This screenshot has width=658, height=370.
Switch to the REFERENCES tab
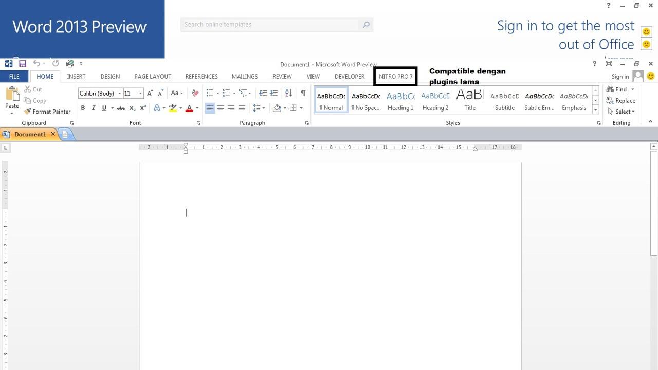click(202, 77)
